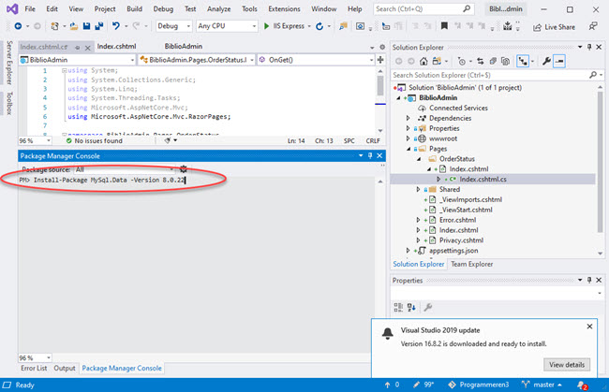Open Package Manager Console settings gear
This screenshot has height=392, width=609.
click(x=184, y=169)
